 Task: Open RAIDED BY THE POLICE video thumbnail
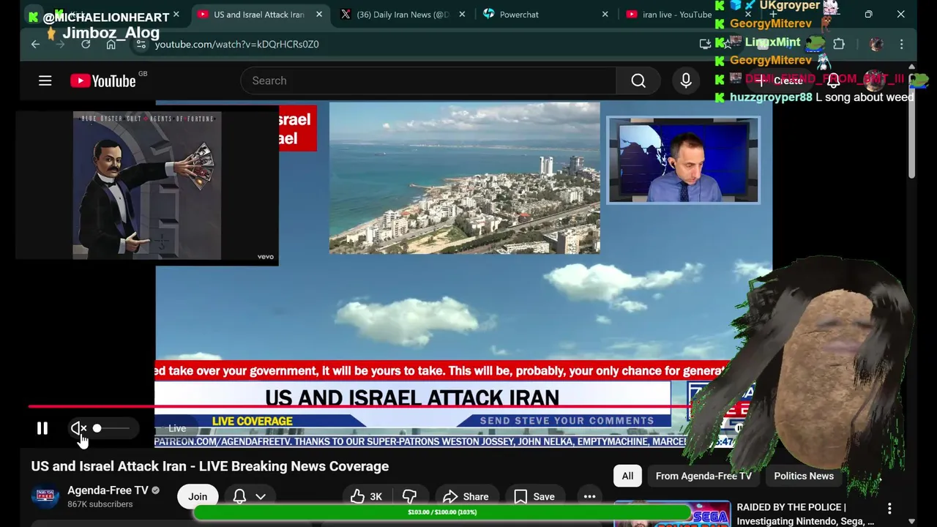point(672,514)
